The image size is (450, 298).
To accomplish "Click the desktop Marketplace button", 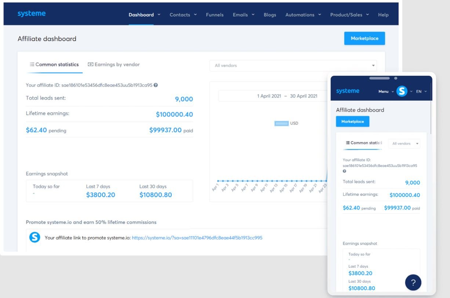I will (364, 38).
